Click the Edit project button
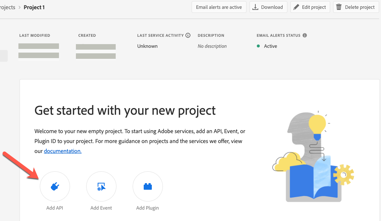Screen dimensions: 381x221 (310, 7)
